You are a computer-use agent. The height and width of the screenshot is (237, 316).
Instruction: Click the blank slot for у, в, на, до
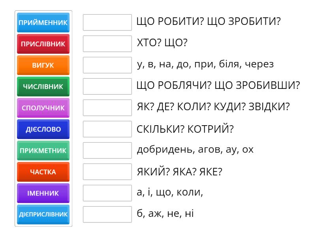[x=107, y=65]
